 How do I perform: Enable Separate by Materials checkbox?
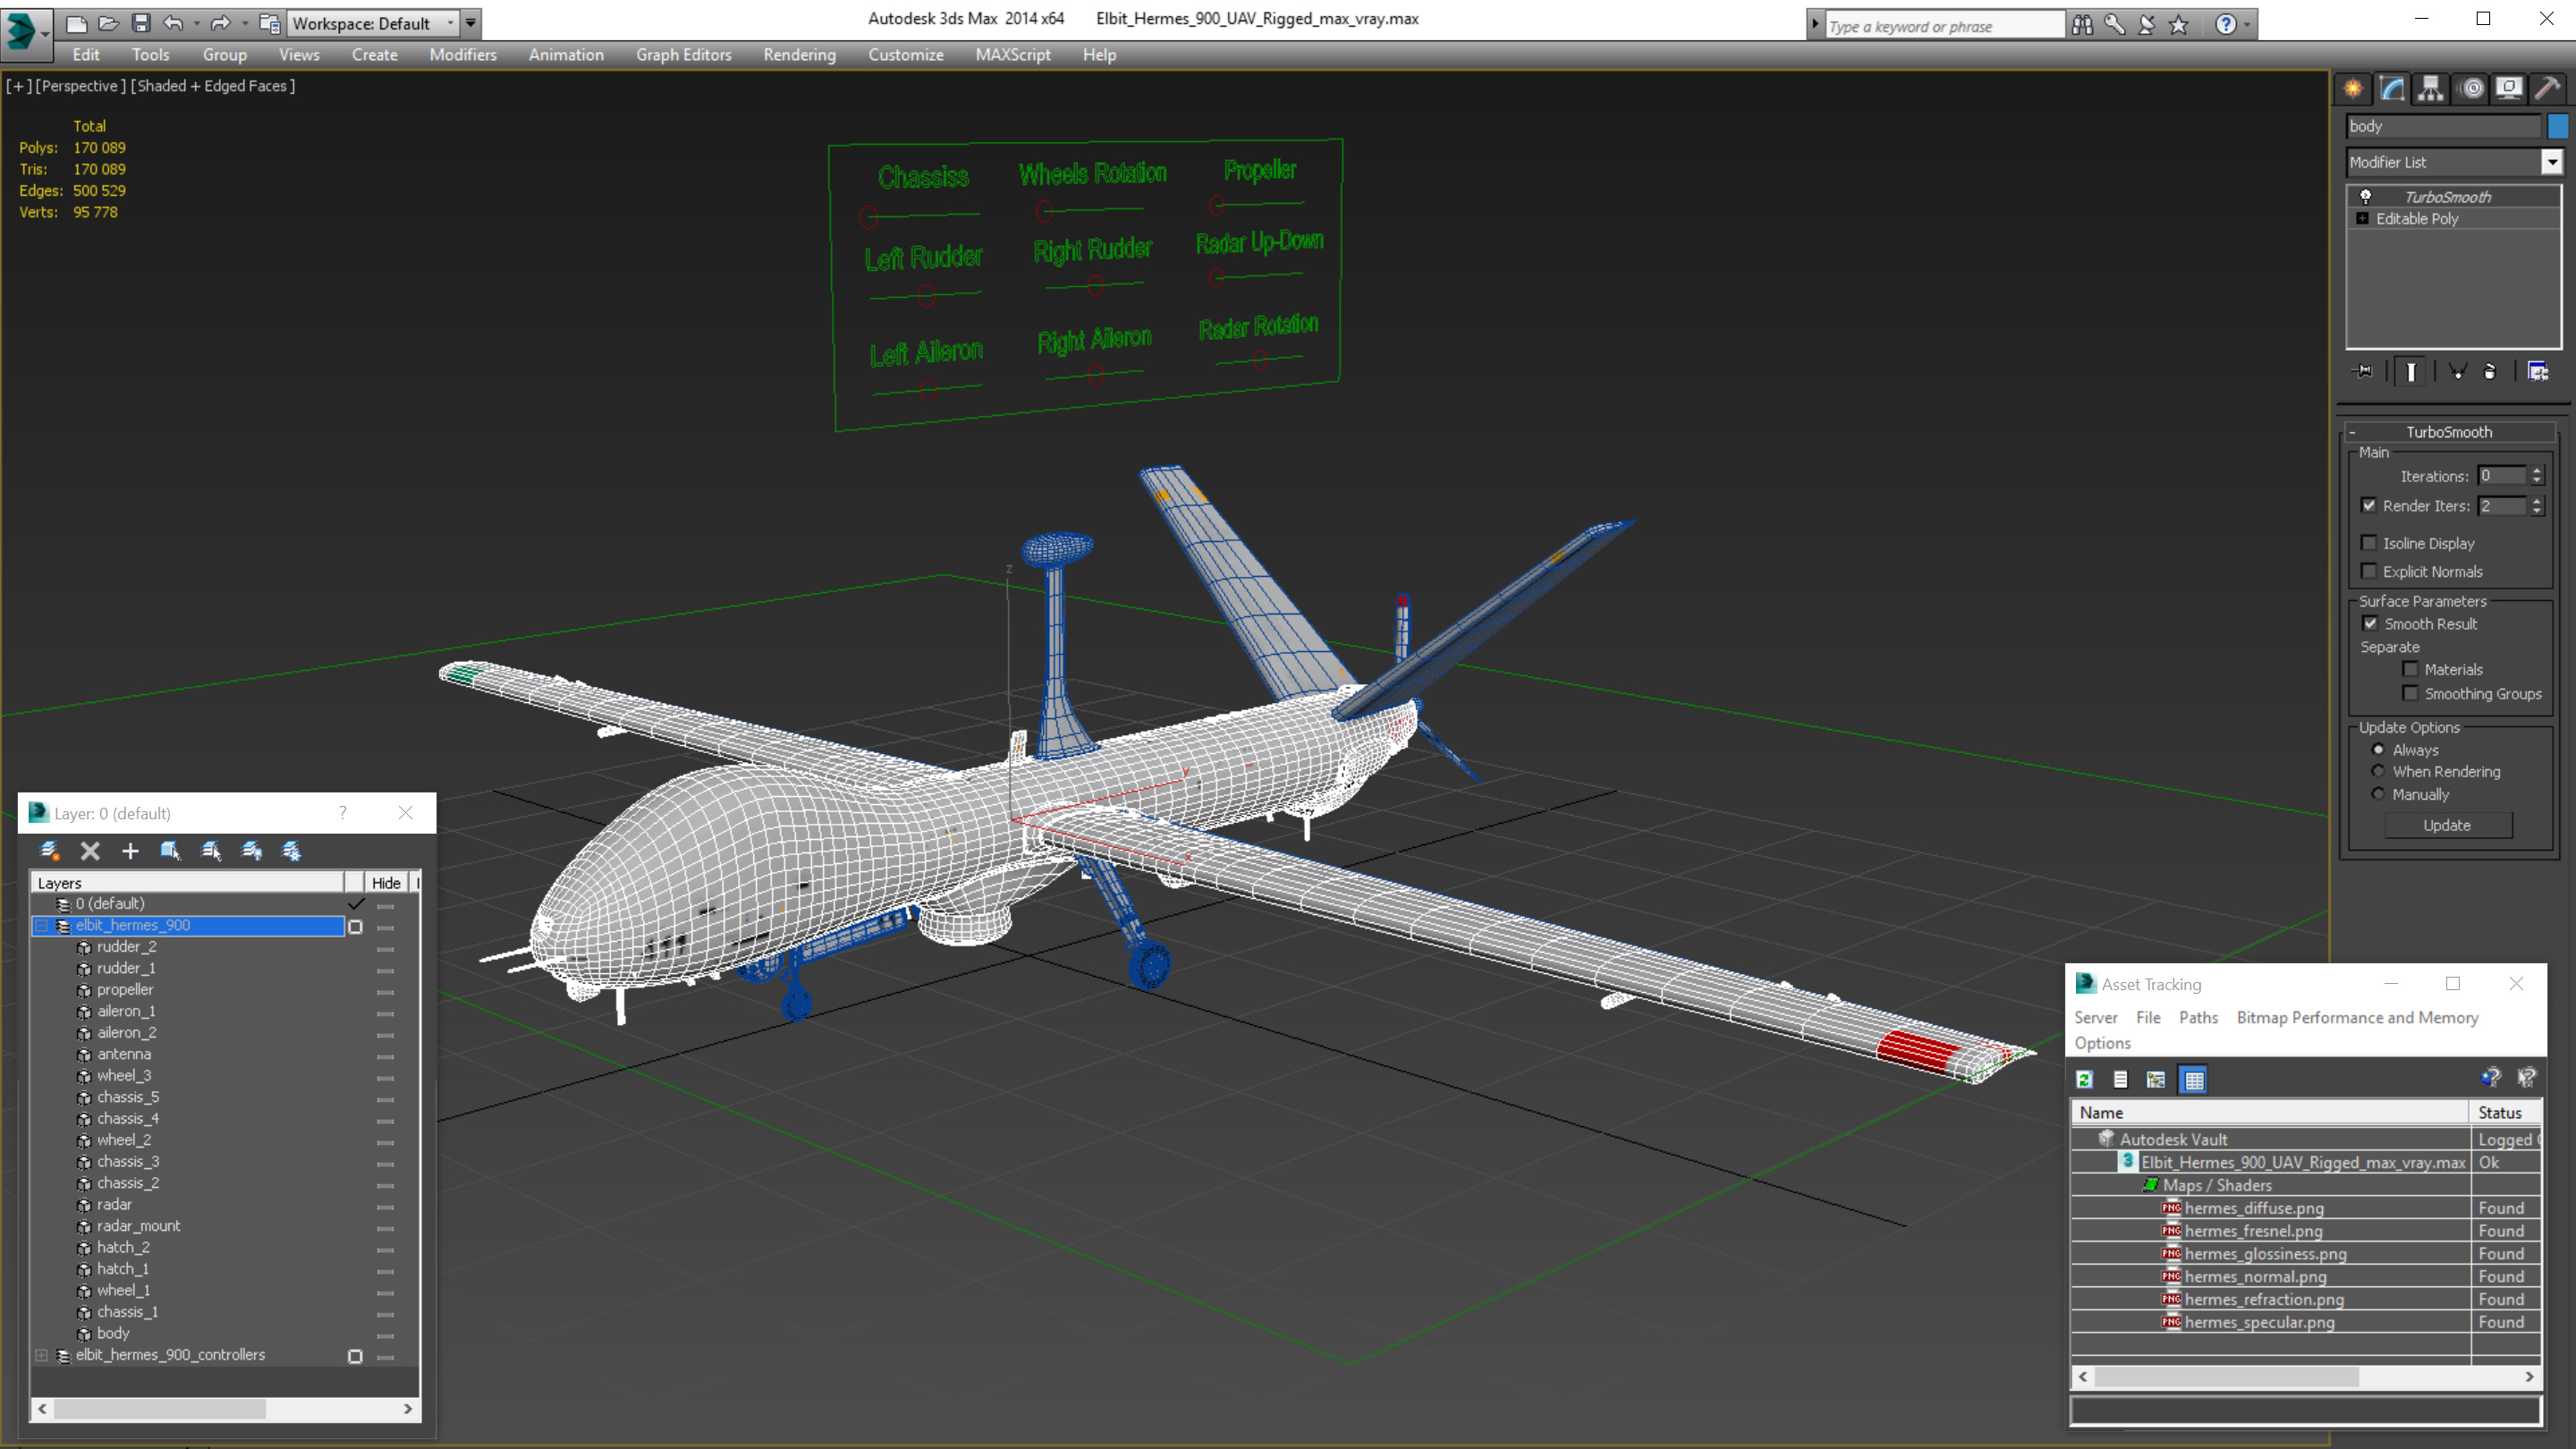click(x=2410, y=669)
